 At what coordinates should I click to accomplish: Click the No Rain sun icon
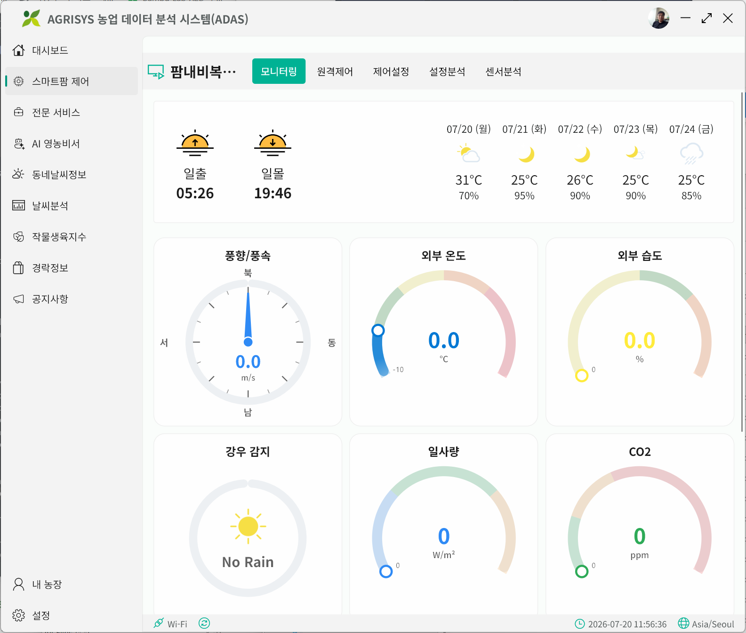248,526
